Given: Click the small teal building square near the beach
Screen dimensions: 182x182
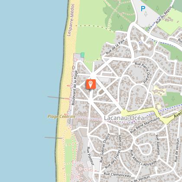Looking at the screenshot, I should pyautogui.click(x=82, y=55).
